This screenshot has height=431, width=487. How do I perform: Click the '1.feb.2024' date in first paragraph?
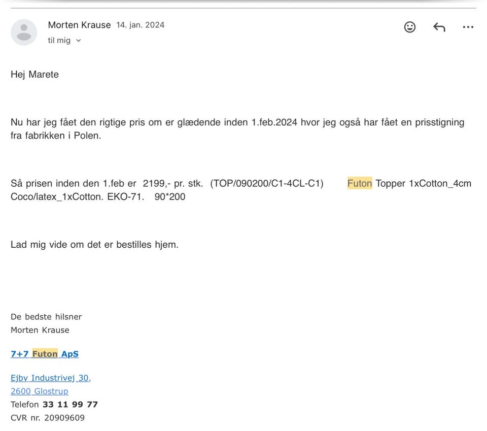pyautogui.click(x=274, y=122)
